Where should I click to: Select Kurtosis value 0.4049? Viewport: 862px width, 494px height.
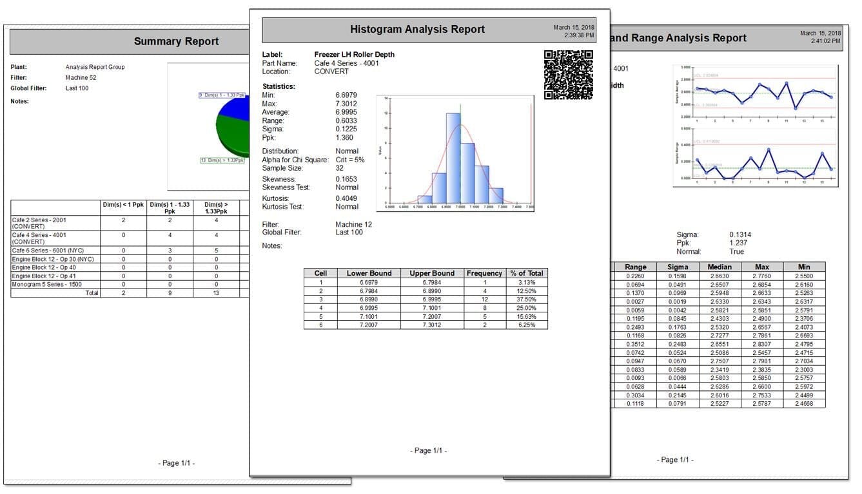click(346, 198)
